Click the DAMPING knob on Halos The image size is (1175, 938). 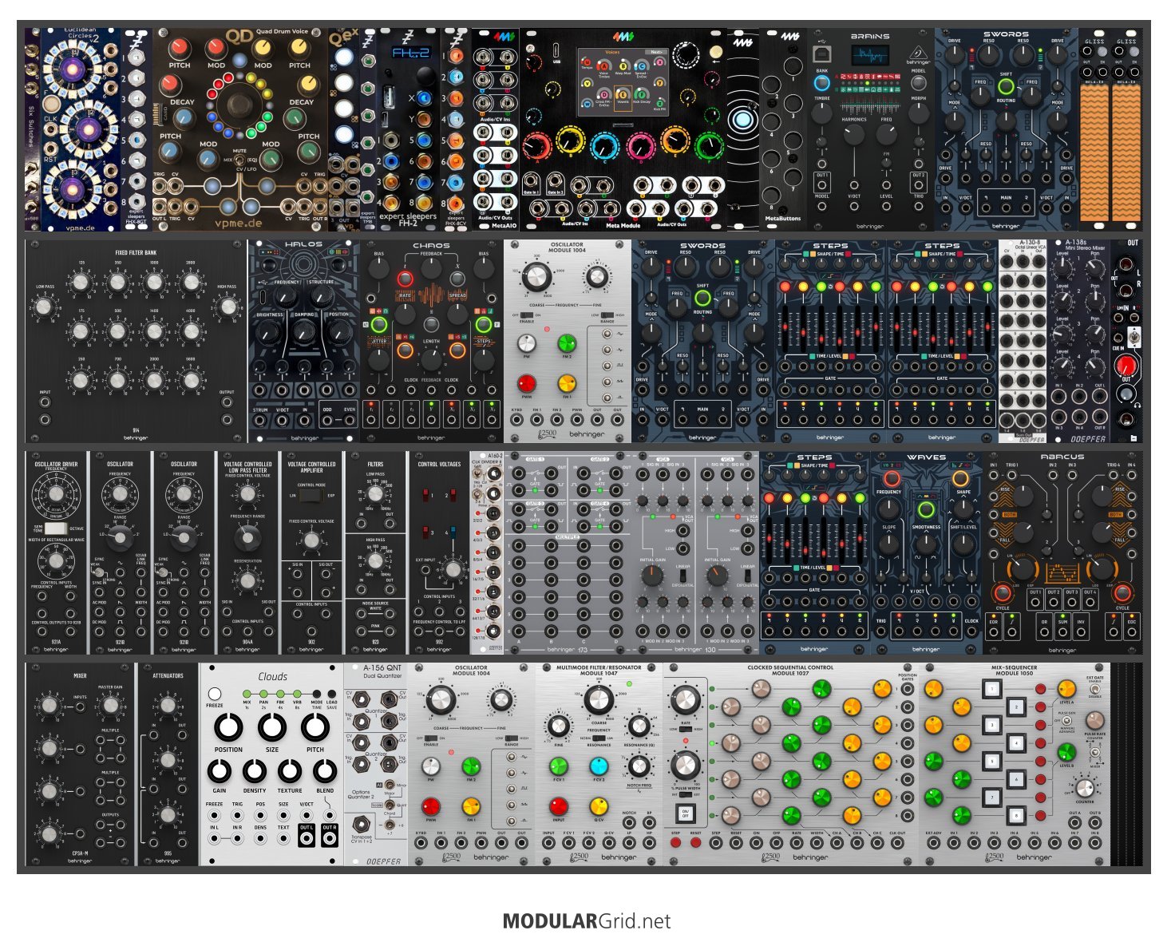(x=304, y=331)
